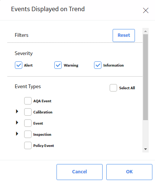Enable the AQA Event checkbox
Viewport: 155px width, 183px height.
[x=28, y=101]
